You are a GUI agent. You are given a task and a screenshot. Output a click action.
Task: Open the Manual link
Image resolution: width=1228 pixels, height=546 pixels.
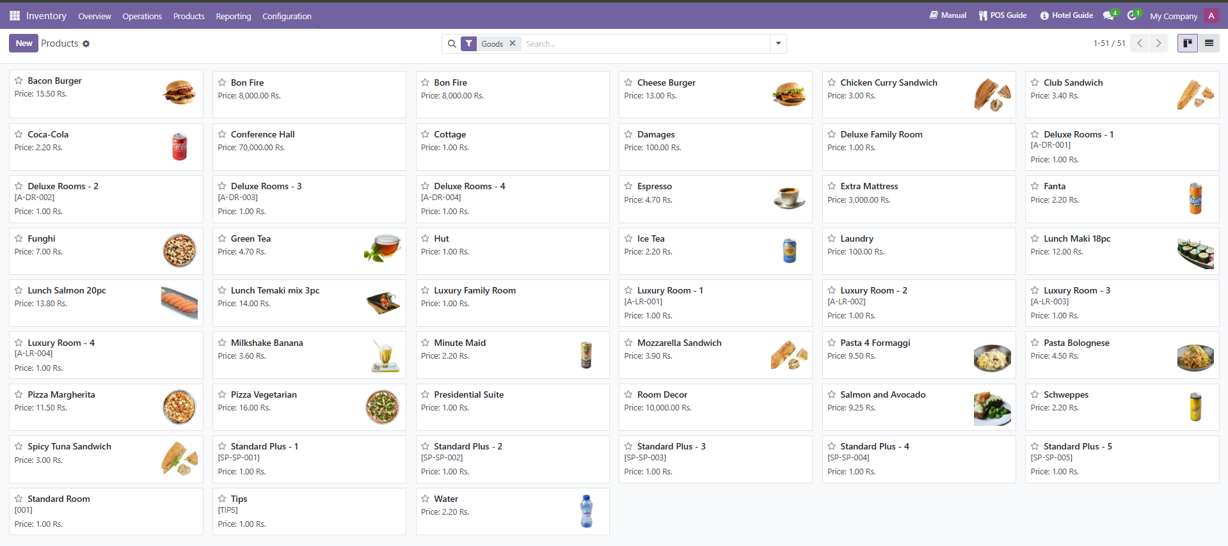click(x=948, y=15)
